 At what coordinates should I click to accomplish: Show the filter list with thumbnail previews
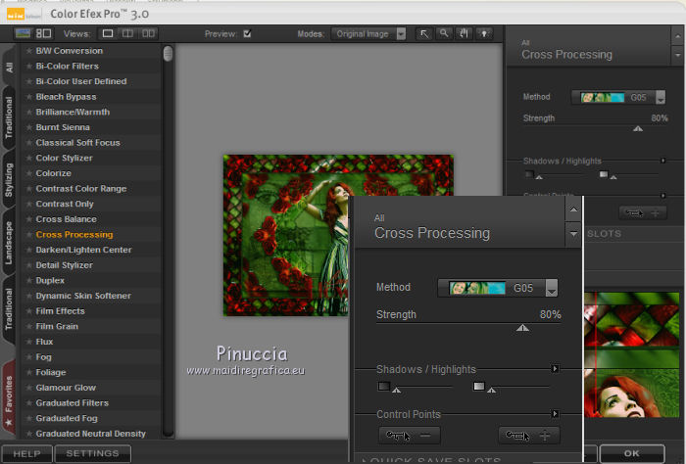click(23, 33)
